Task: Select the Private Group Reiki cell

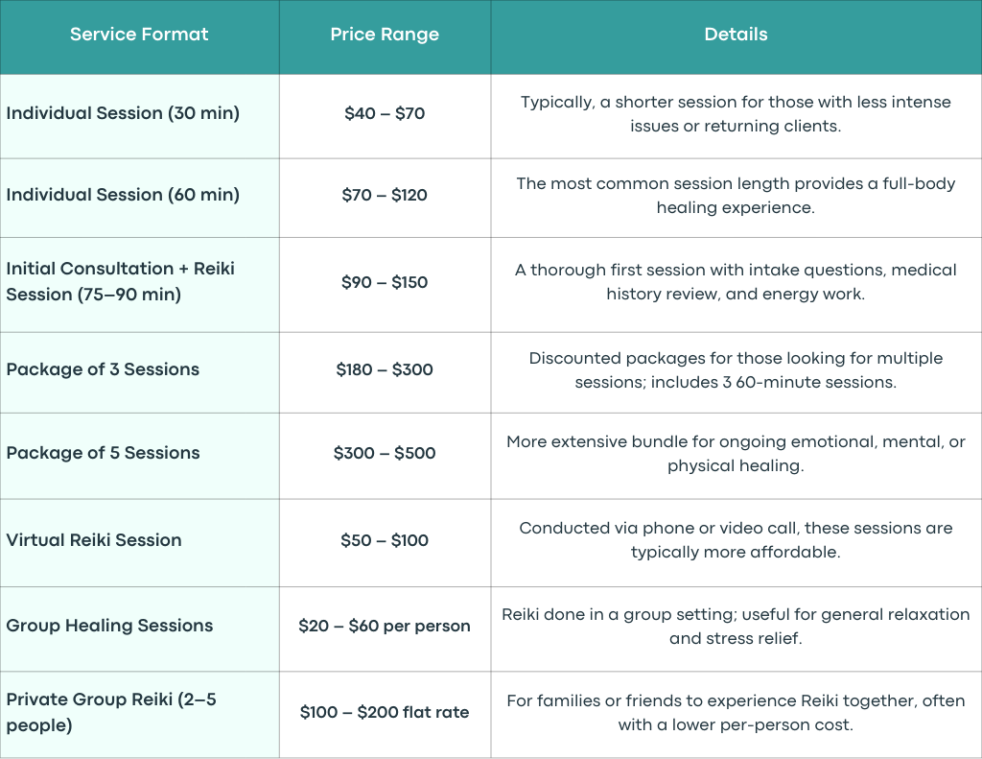Action: click(x=139, y=715)
